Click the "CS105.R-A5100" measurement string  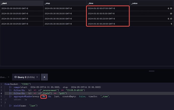pos(75,90)
